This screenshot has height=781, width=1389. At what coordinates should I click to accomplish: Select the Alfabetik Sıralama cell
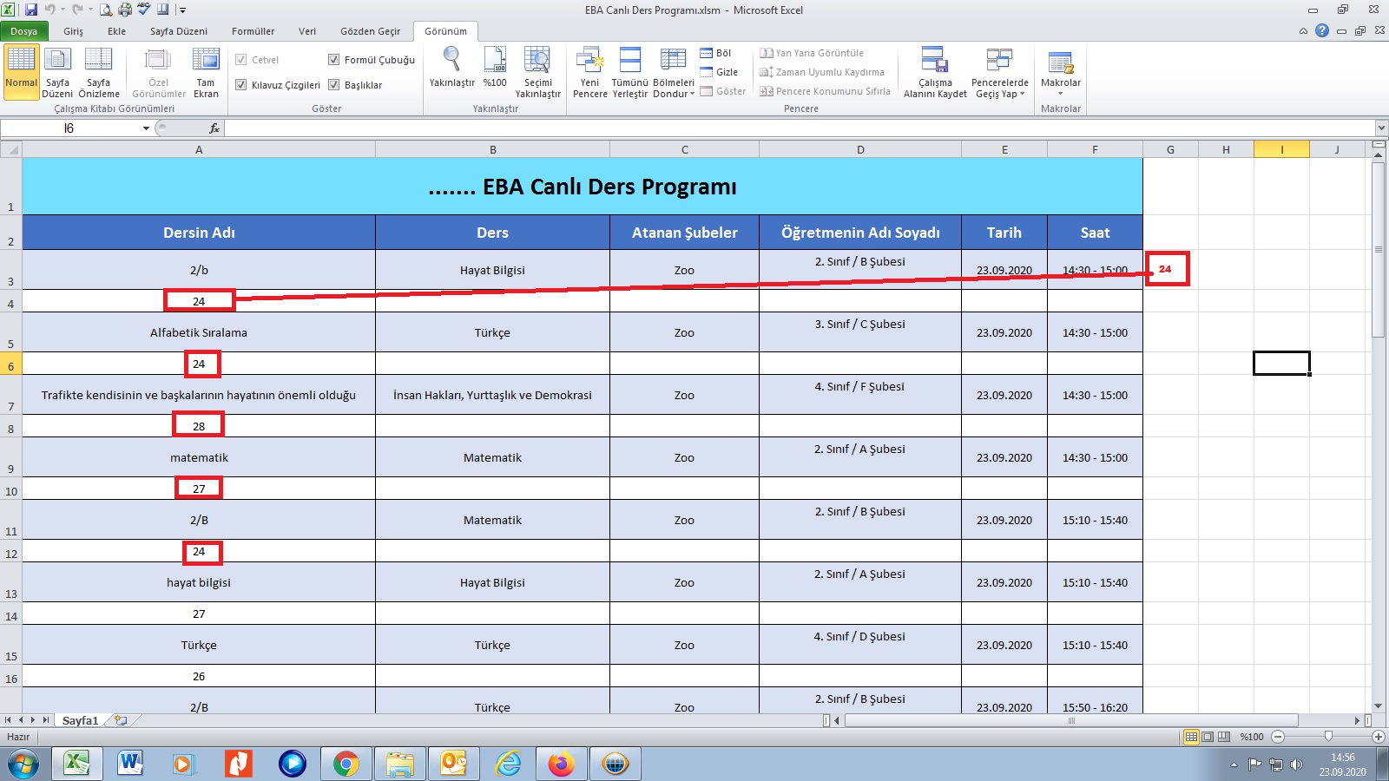199,332
